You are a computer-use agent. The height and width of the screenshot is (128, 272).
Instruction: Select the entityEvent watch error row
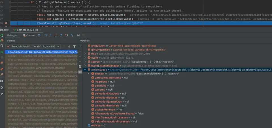(x=177, y=46)
